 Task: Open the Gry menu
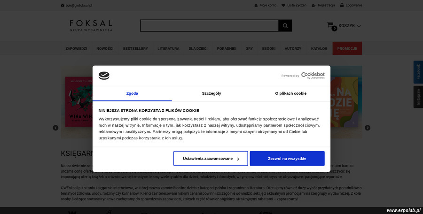[x=249, y=48]
